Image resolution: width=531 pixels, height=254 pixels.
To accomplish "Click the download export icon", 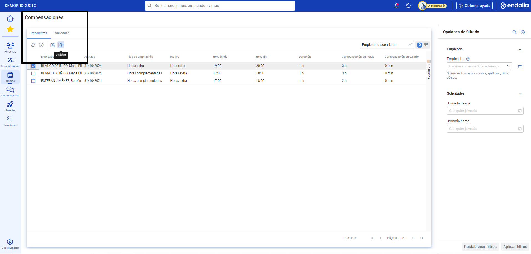I will click(41, 45).
